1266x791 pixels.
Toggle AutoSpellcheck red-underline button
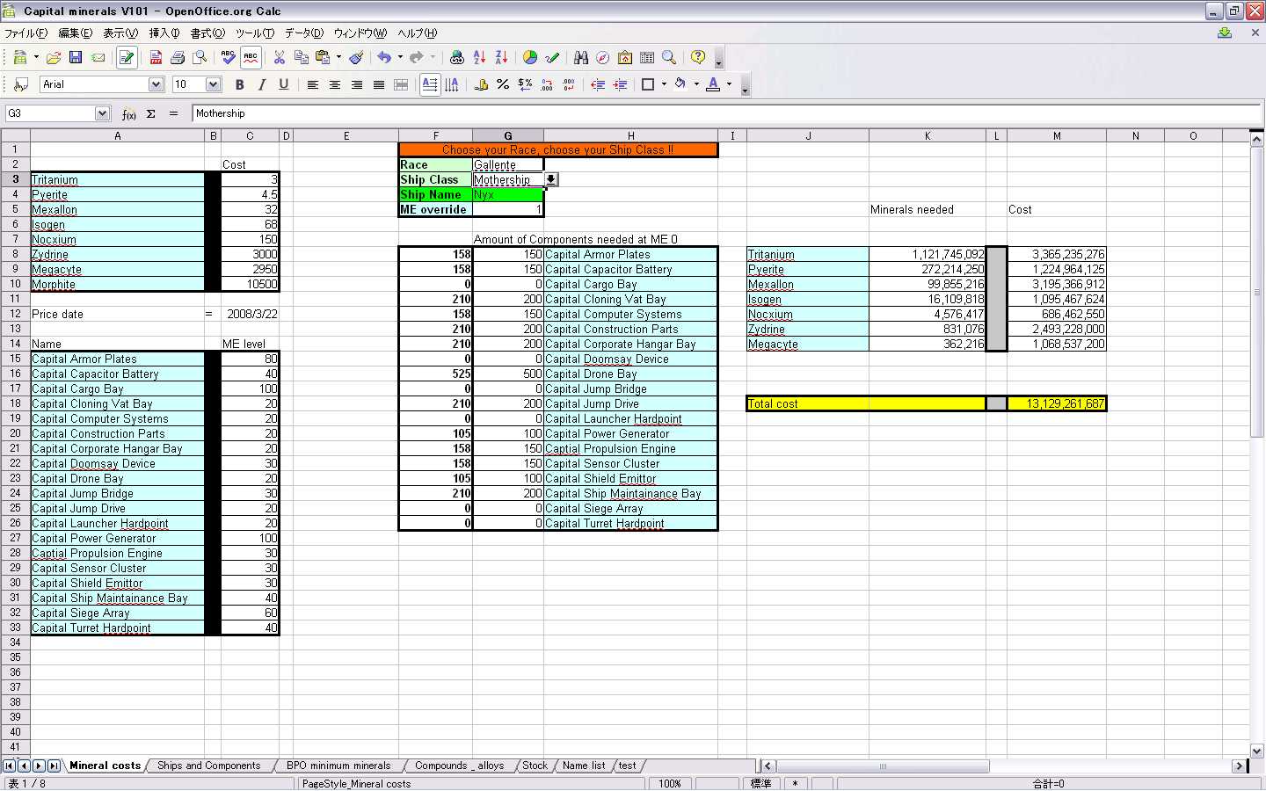pos(251,57)
